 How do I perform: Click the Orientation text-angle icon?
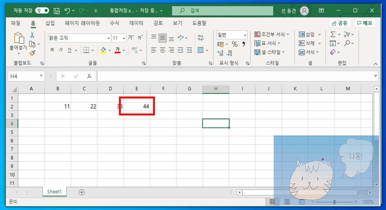pyautogui.click(x=181, y=37)
